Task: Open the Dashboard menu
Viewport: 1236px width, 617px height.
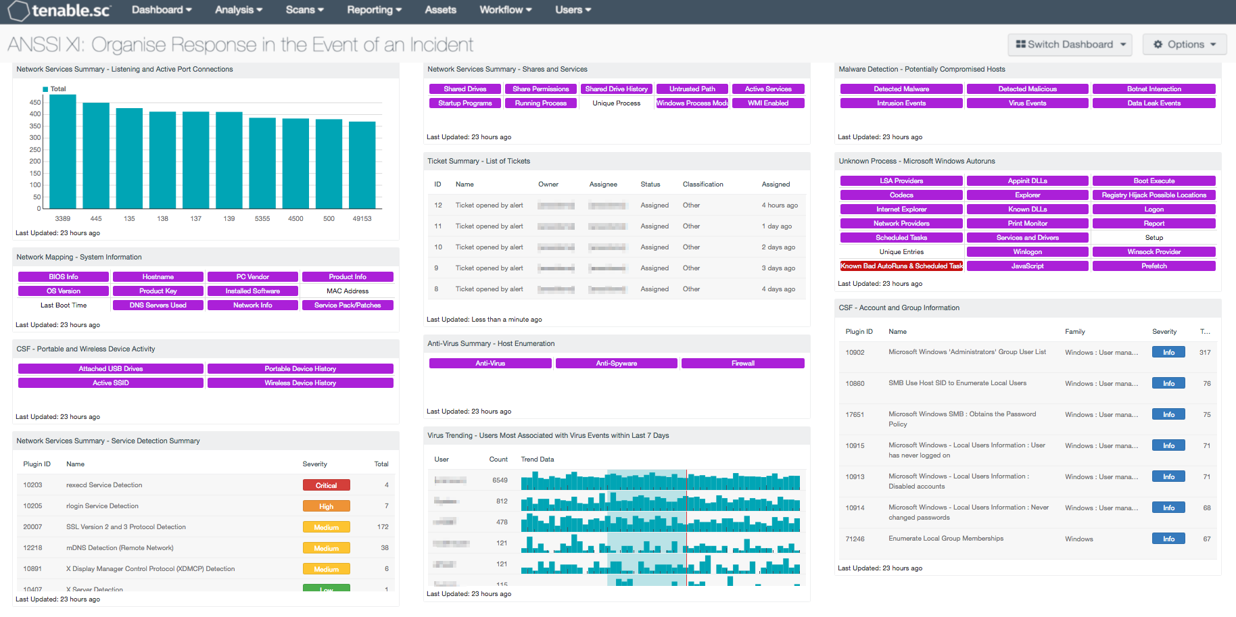Action: pos(162,10)
